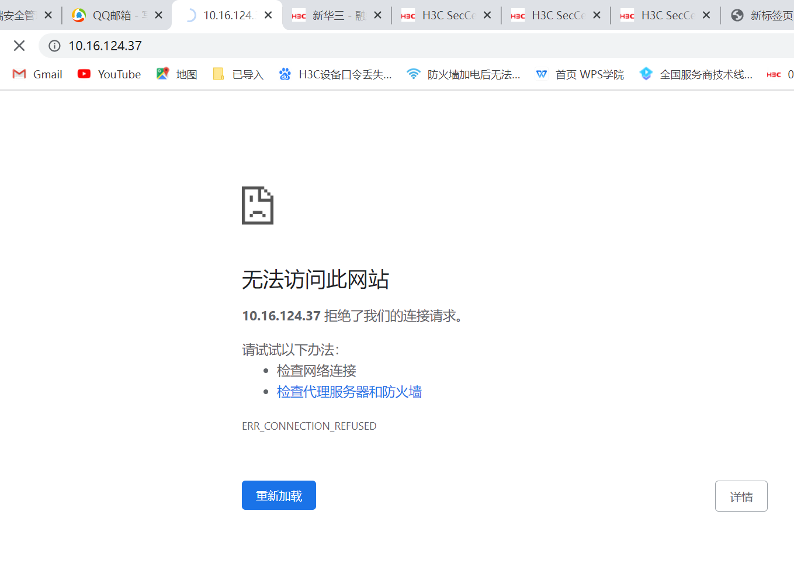Close the last H3C SecCe tab

[706, 15]
